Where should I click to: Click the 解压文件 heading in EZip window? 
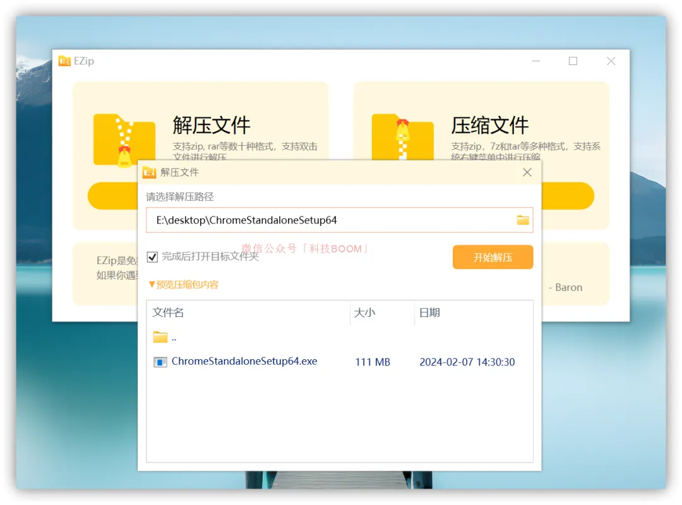(212, 125)
